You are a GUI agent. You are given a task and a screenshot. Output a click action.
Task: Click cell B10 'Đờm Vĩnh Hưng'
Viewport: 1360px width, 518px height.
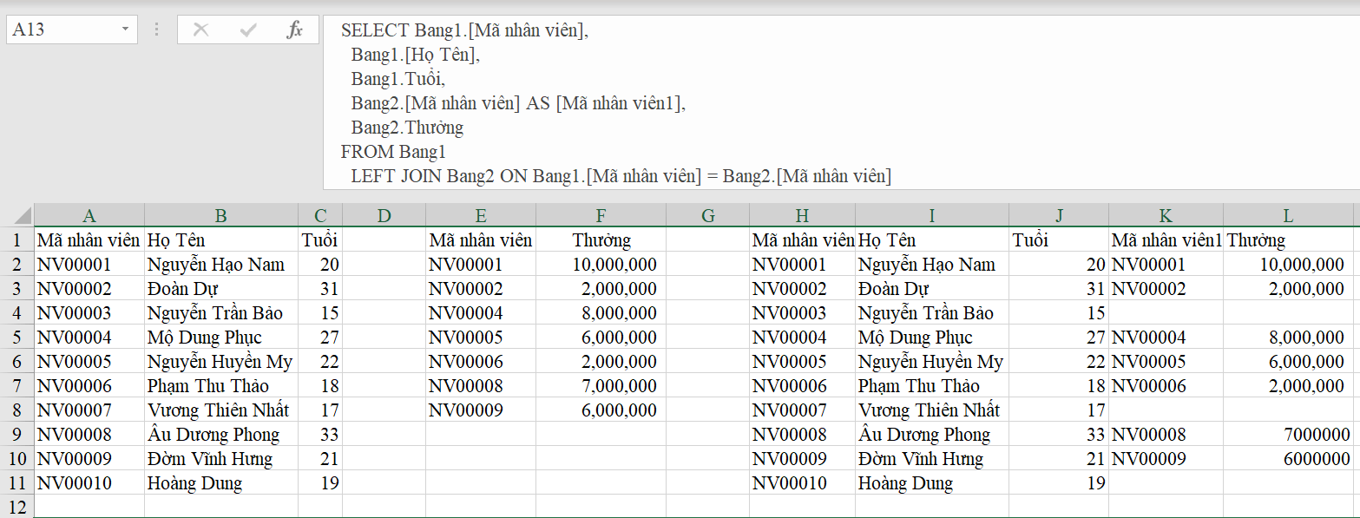point(220,459)
